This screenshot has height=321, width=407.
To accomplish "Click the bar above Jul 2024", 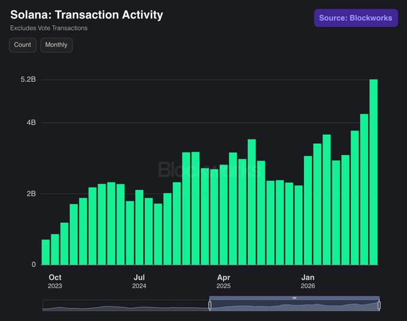I will [139, 227].
